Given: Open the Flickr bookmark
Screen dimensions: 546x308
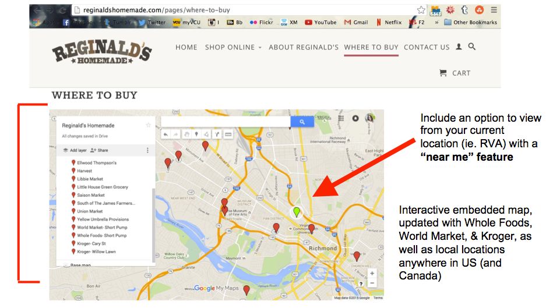Looking at the screenshot, I should (261, 22).
